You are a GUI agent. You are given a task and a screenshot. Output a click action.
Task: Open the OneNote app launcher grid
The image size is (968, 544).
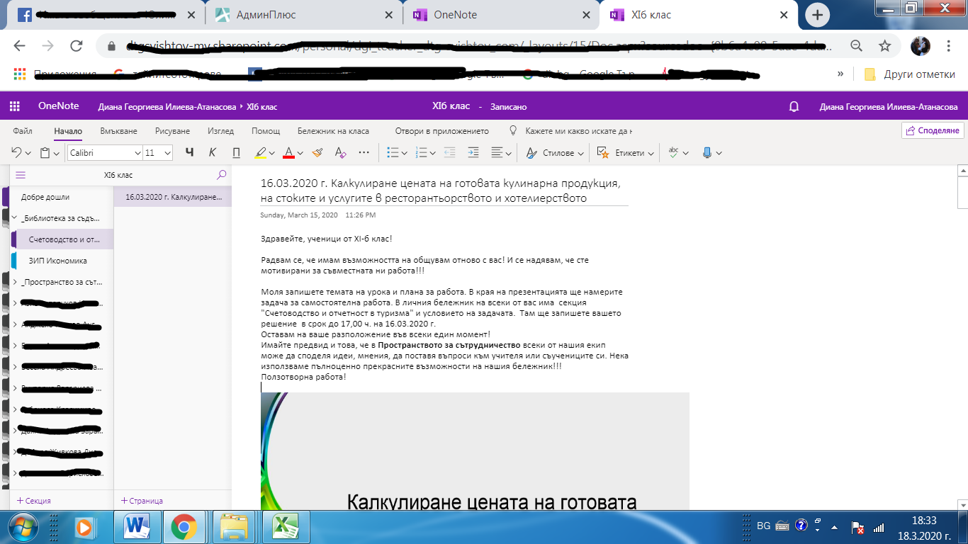click(14, 107)
